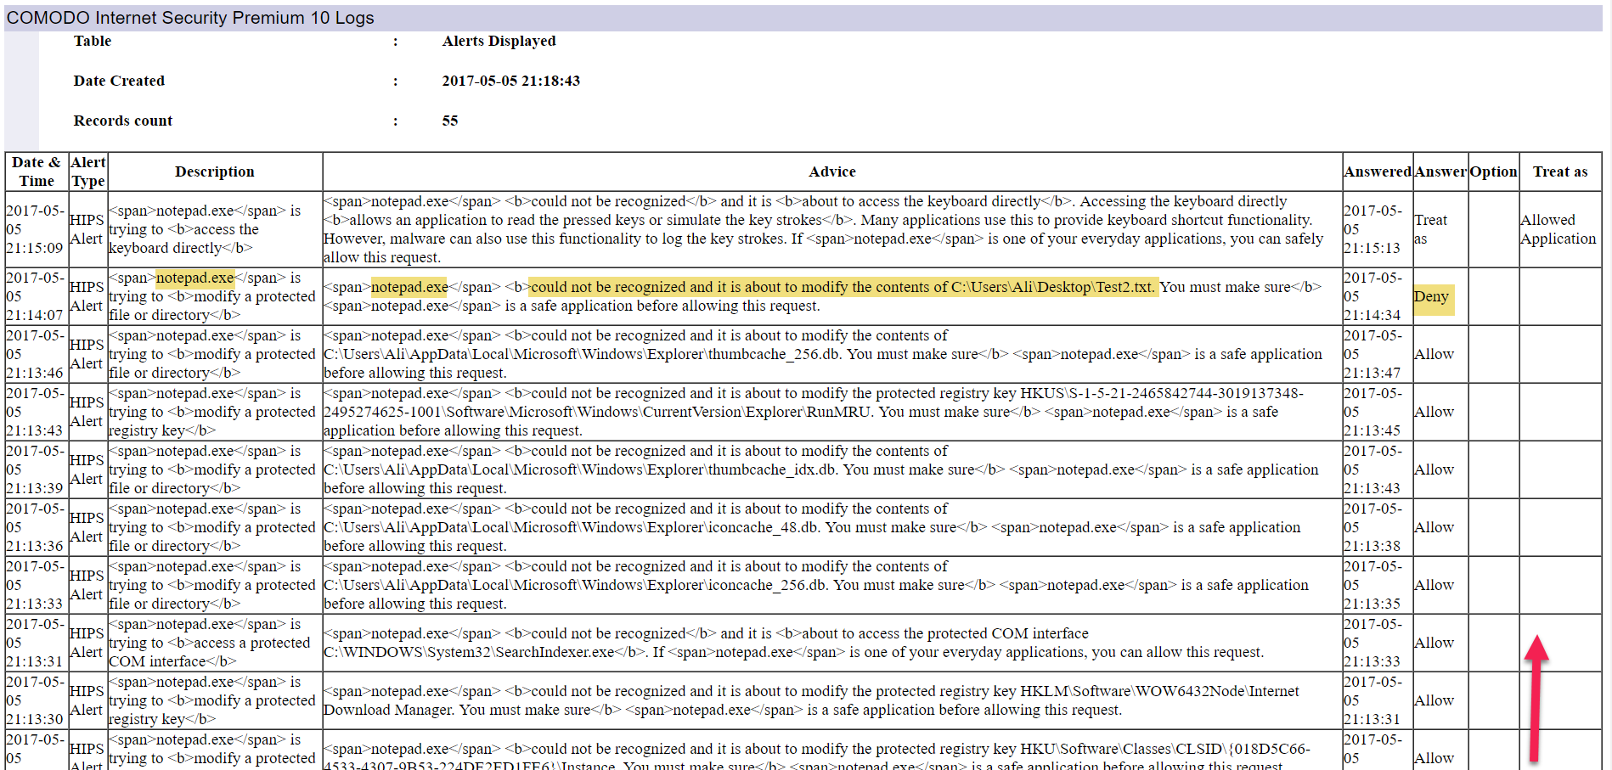The width and height of the screenshot is (1612, 770).
Task: Select the "Alerts Displayed" table value
Action: click(499, 41)
